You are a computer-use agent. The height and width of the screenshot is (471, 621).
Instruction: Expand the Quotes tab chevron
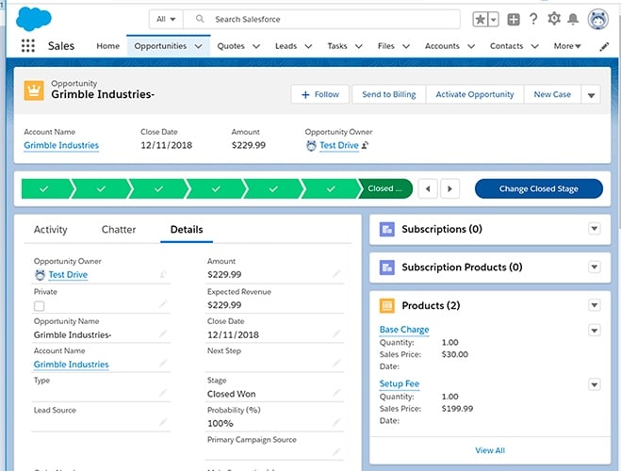tap(256, 46)
